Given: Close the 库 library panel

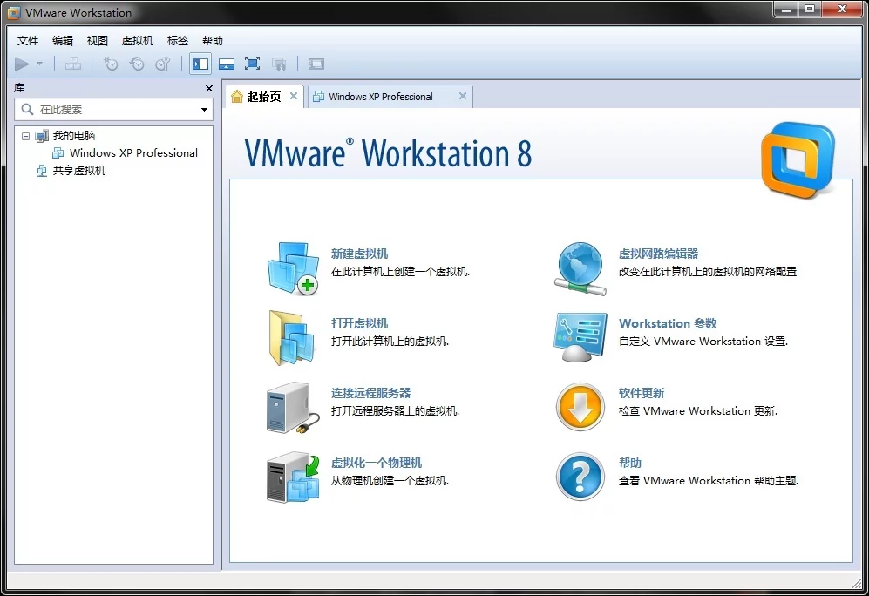Looking at the screenshot, I should (x=209, y=89).
